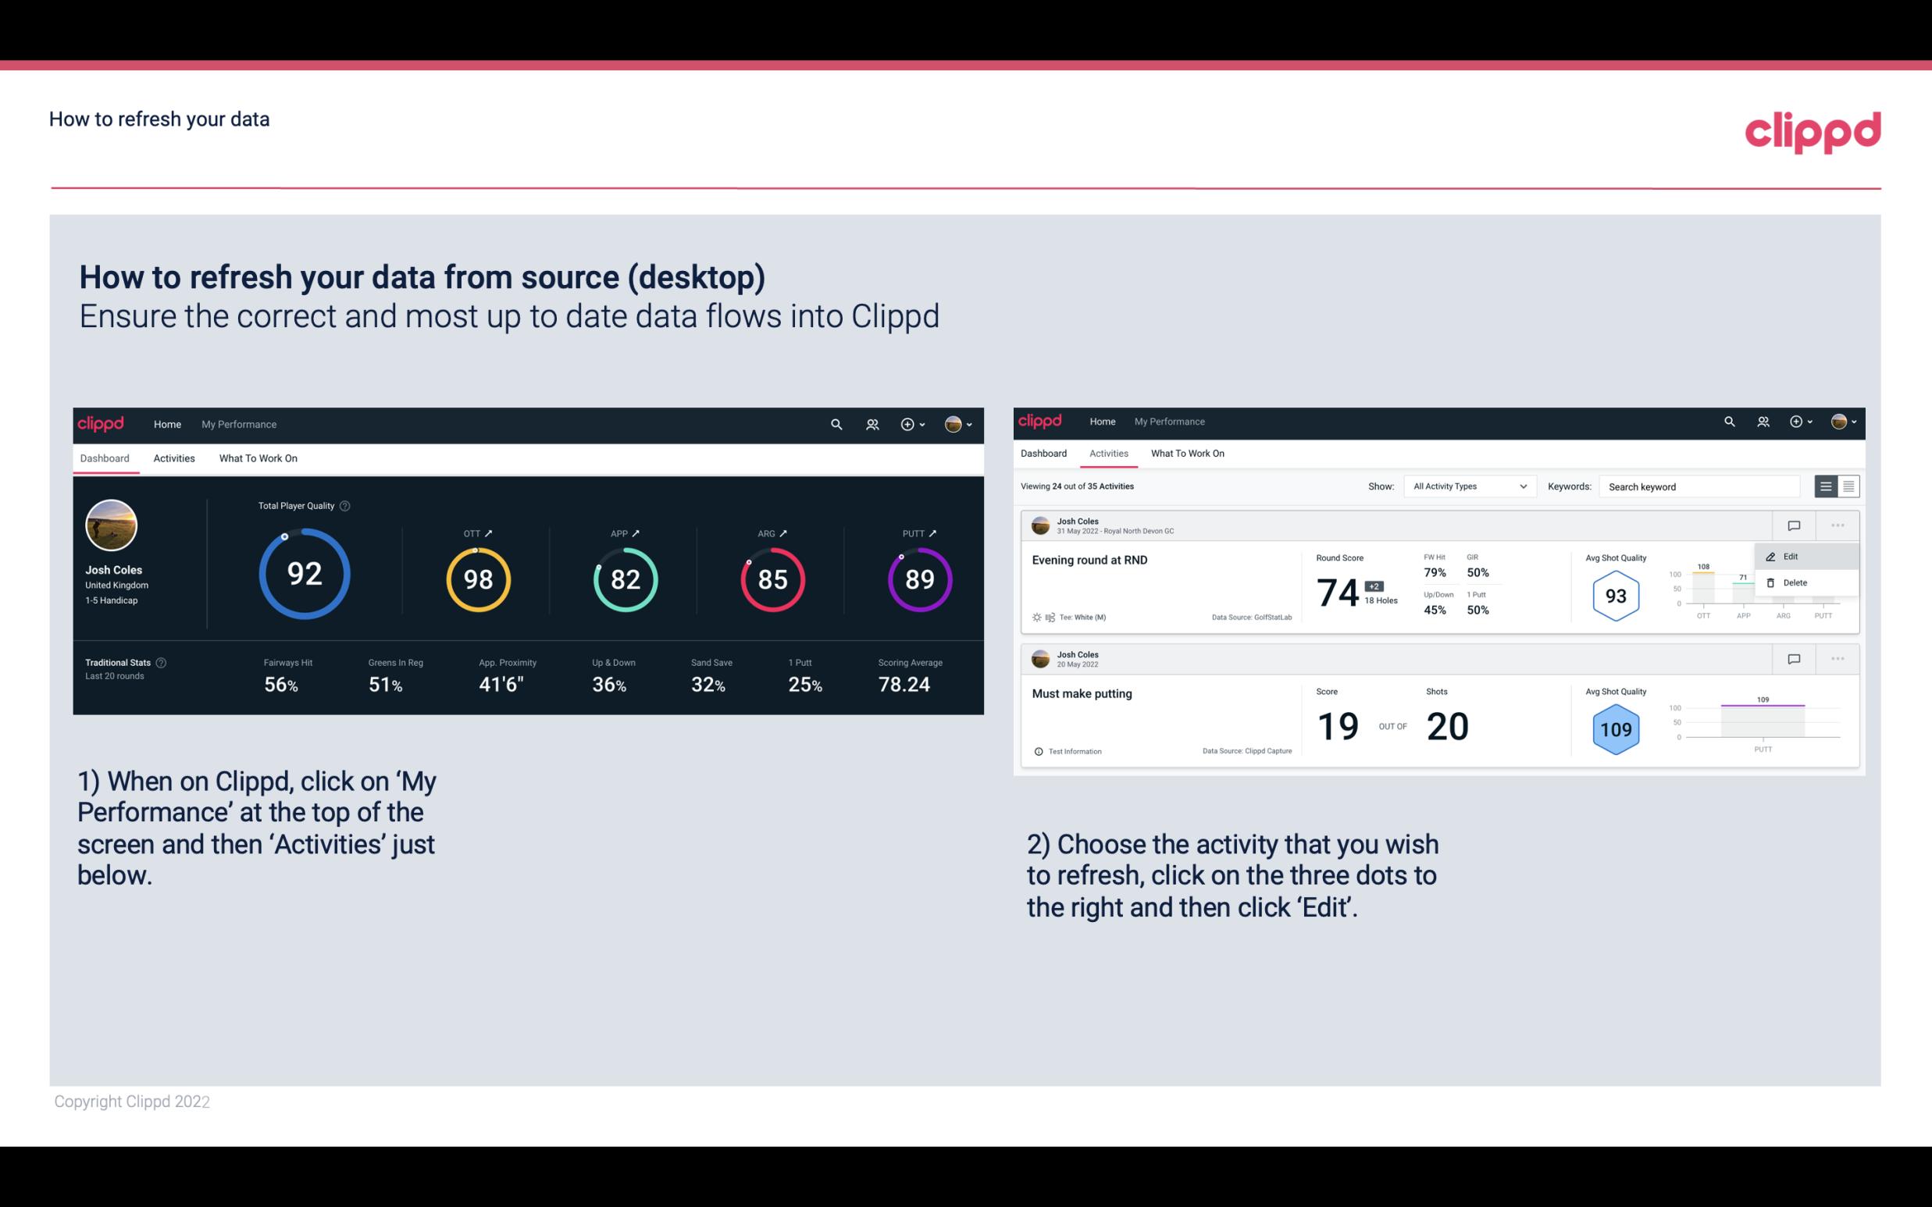Click the Activities tab in right panel

[1106, 454]
